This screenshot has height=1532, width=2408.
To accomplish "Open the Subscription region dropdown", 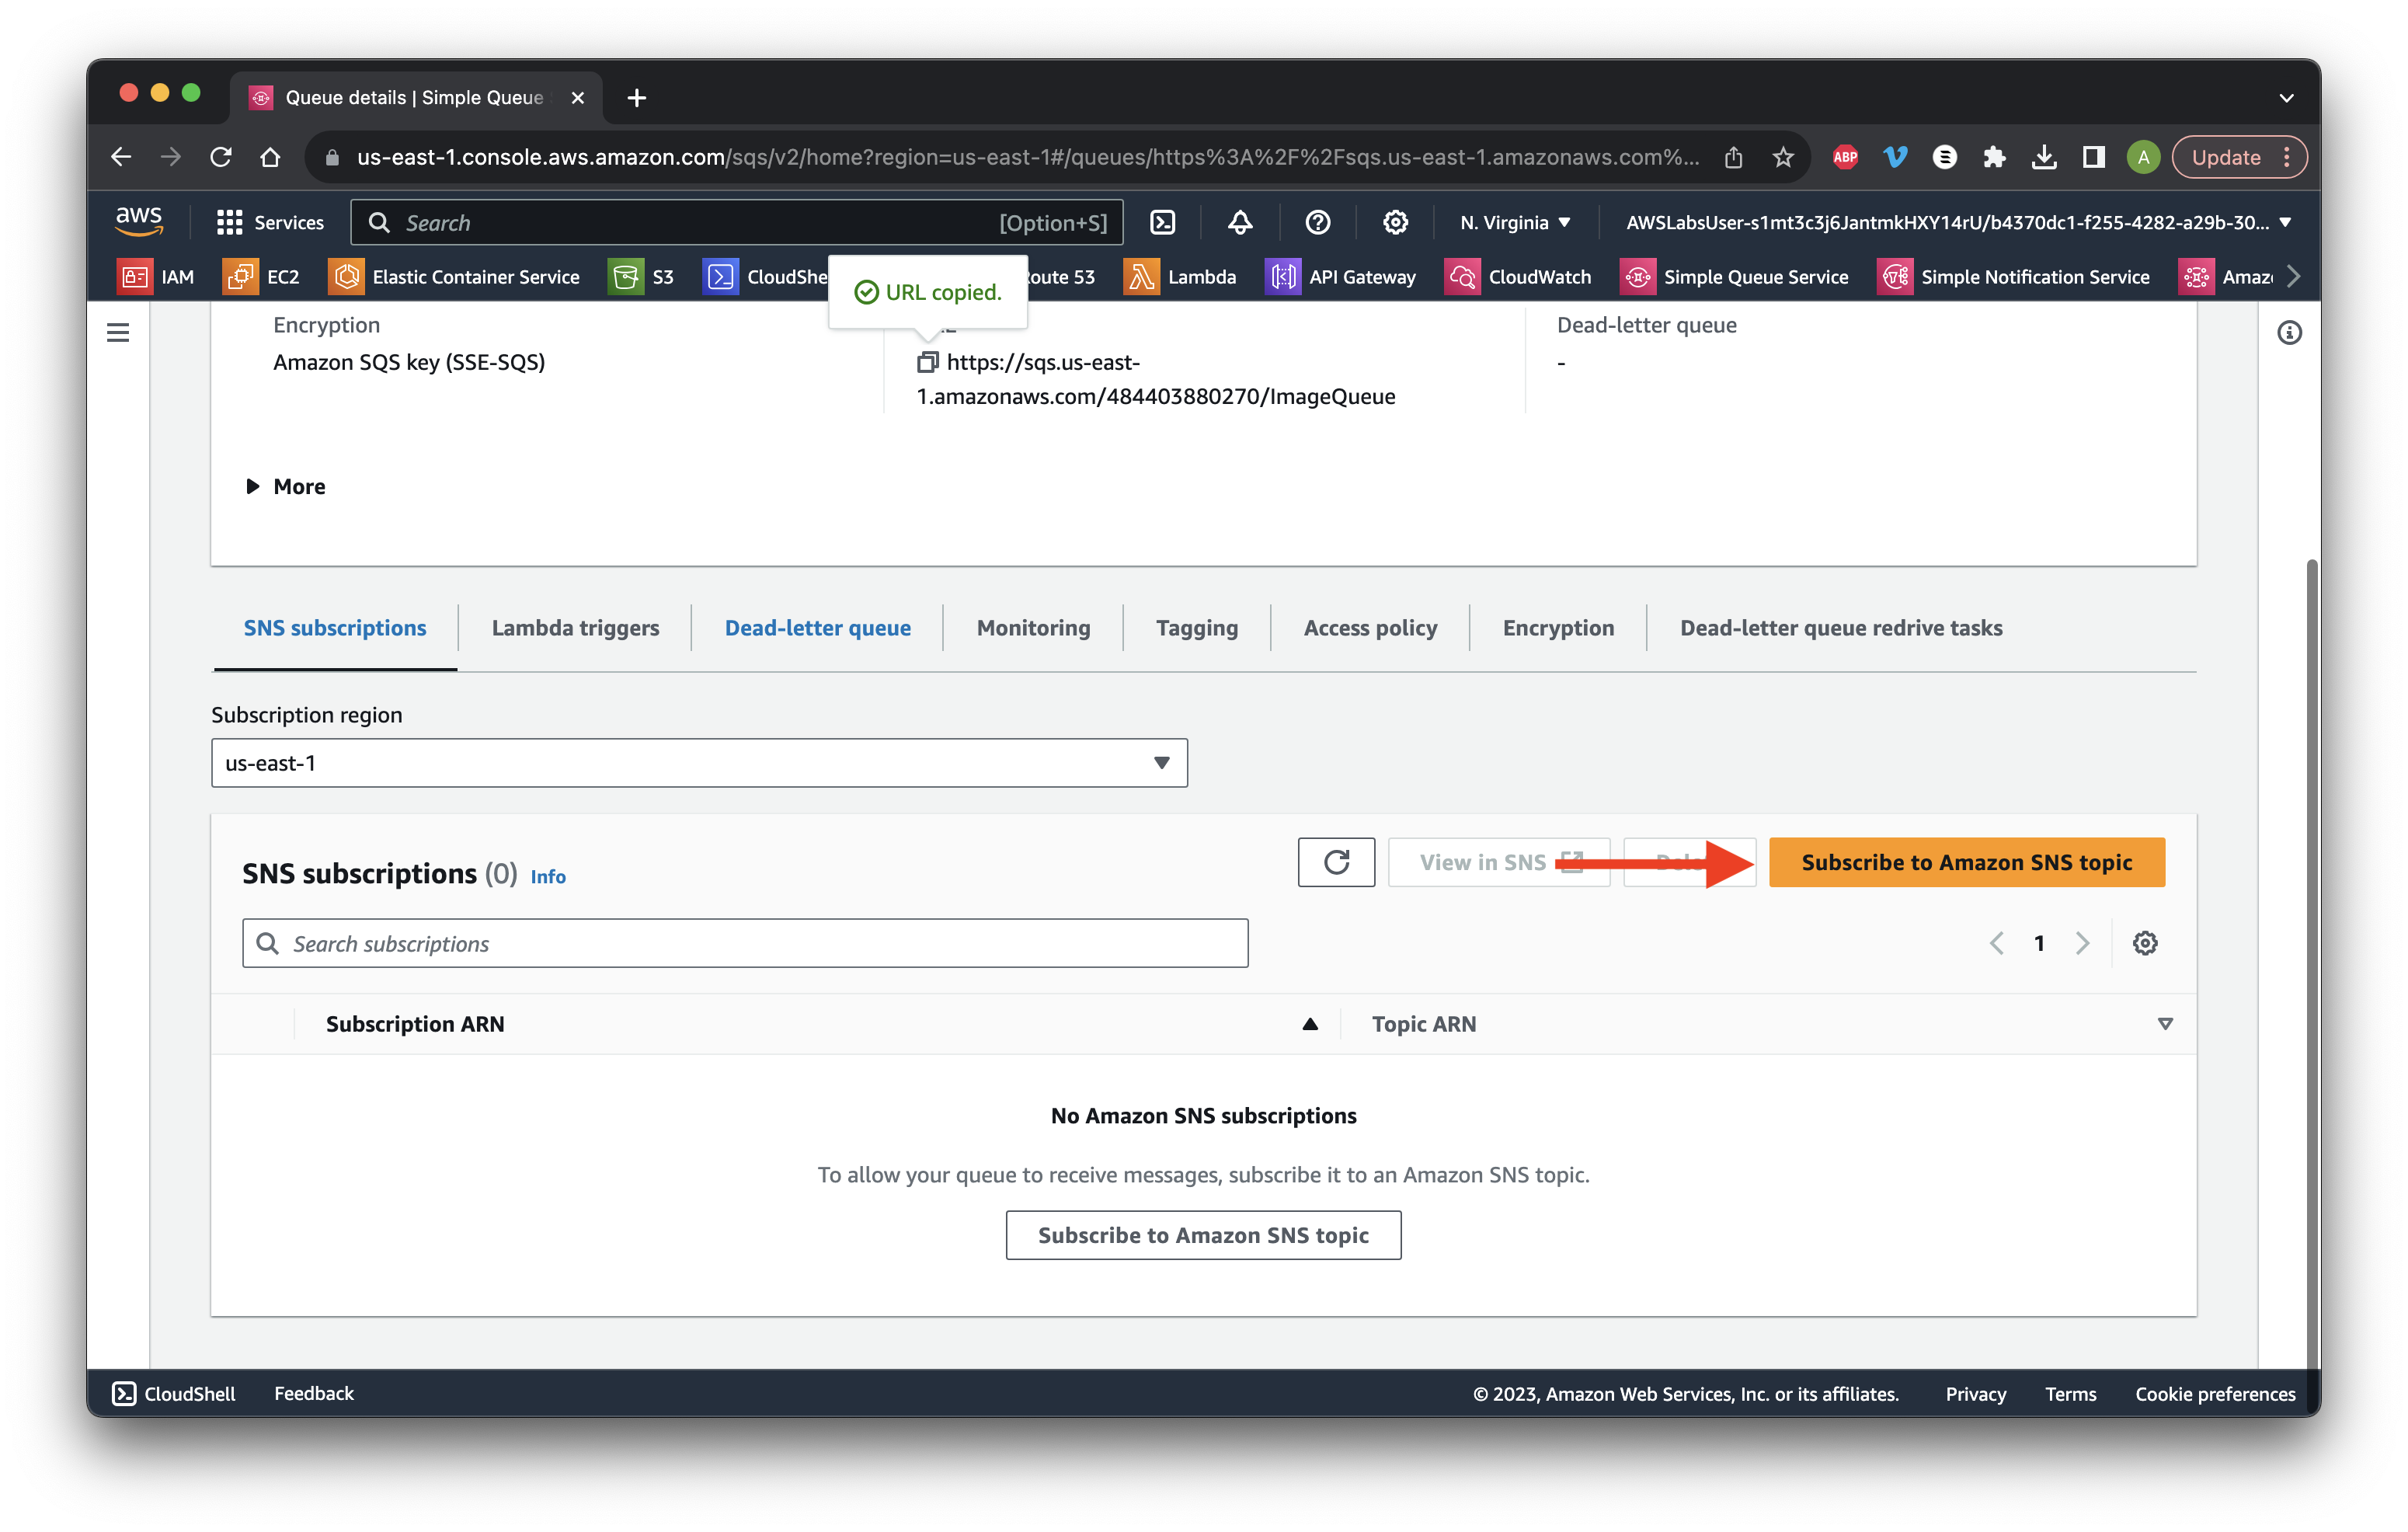I will click(x=699, y=763).
